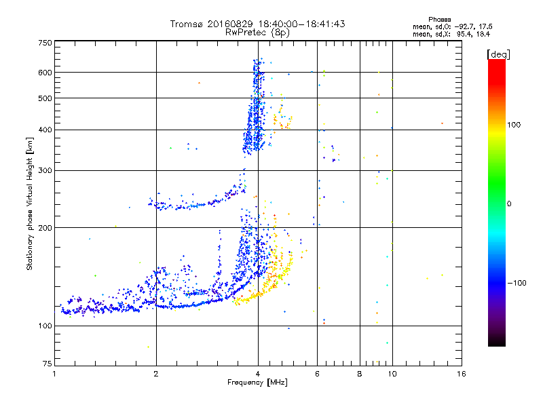Click the x-axis tick label '10'
The height and width of the screenshot is (407, 543).
pyautogui.click(x=392, y=374)
